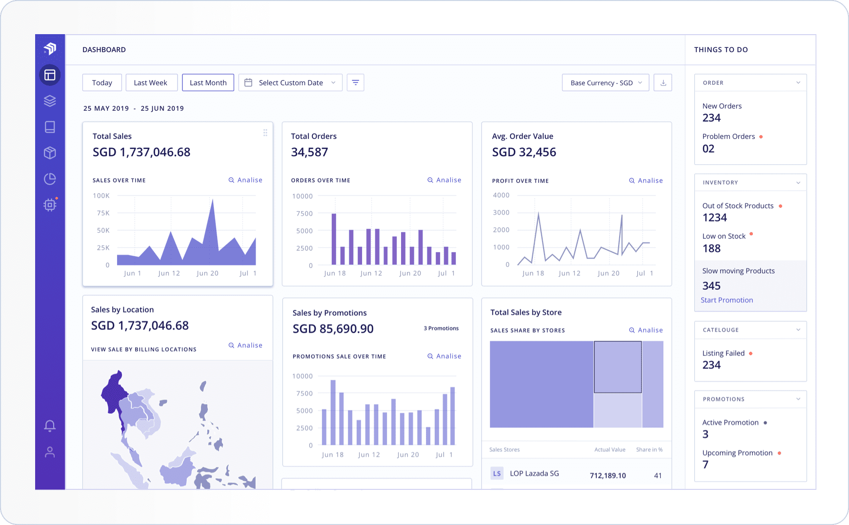Open the filter lines icon button
This screenshot has height=525, width=849.
355,83
